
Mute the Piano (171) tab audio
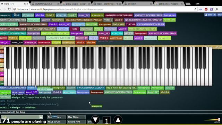point(25,4)
